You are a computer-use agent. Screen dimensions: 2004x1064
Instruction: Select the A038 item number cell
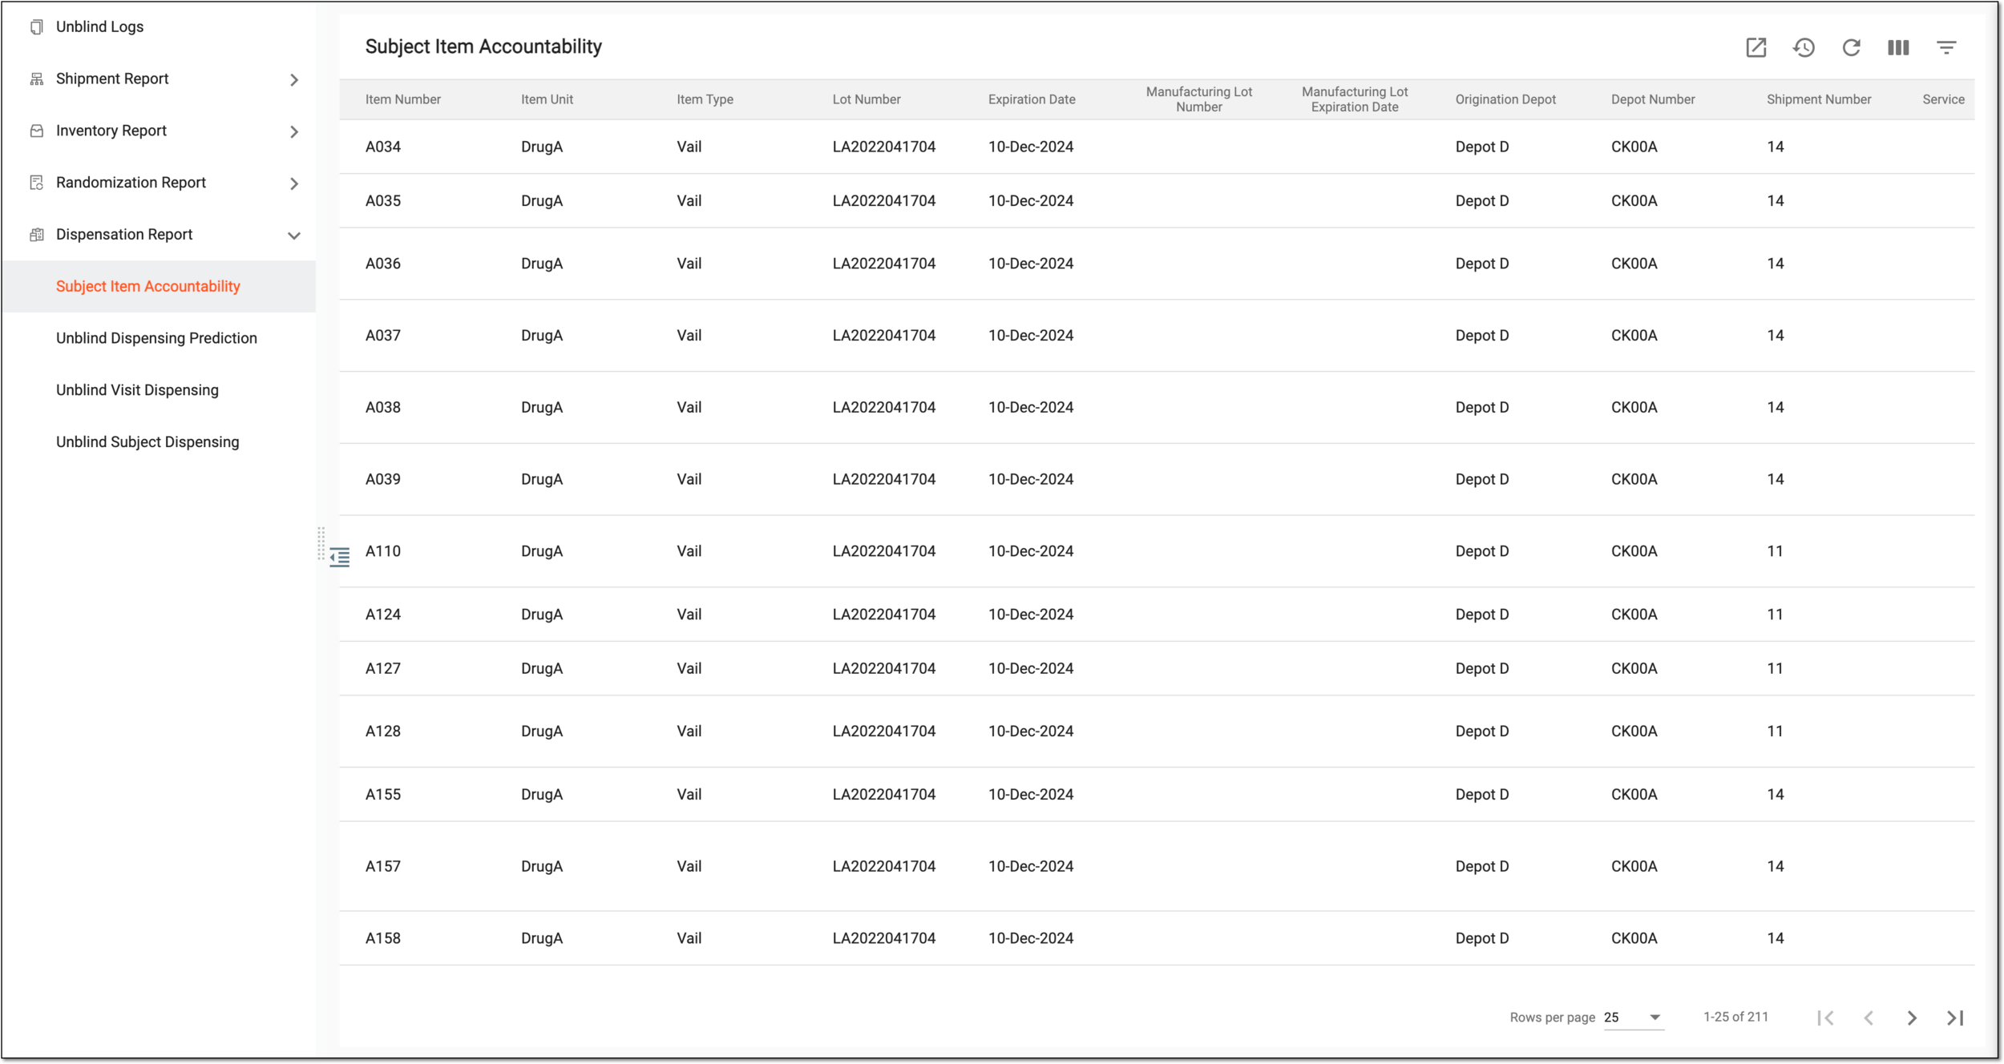383,407
